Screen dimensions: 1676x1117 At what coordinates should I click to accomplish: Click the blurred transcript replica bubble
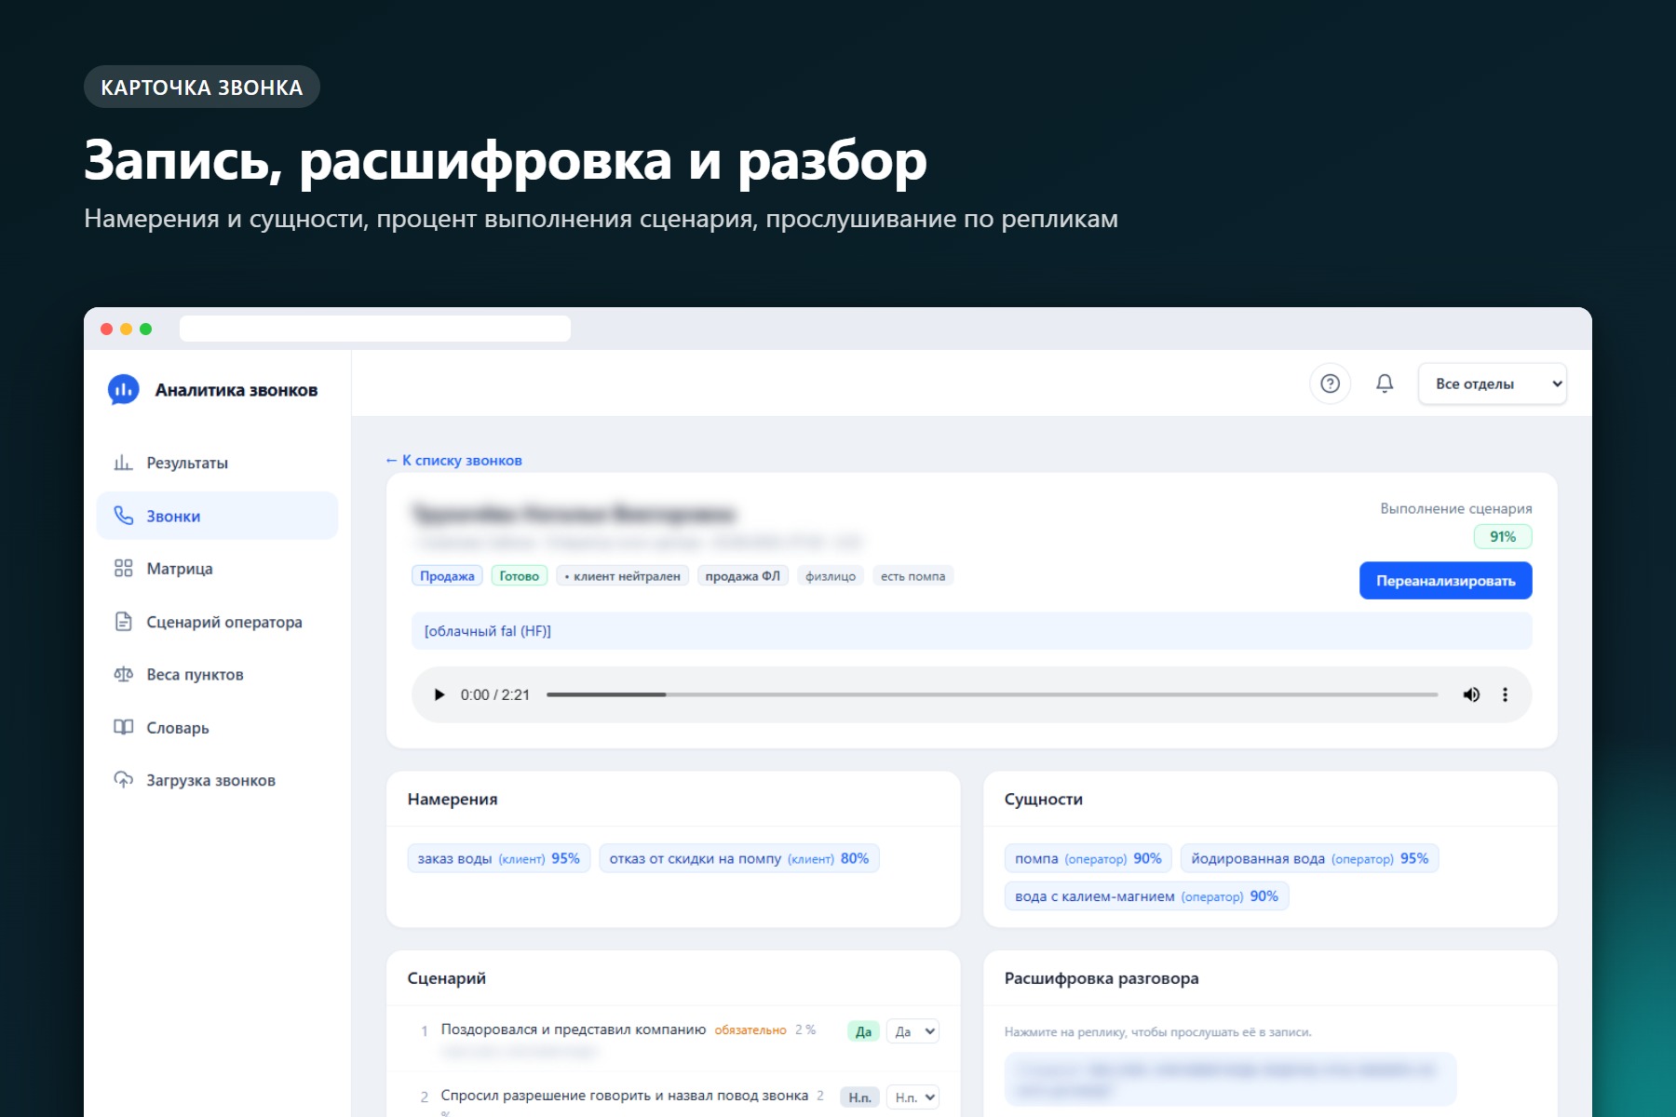(1230, 1079)
